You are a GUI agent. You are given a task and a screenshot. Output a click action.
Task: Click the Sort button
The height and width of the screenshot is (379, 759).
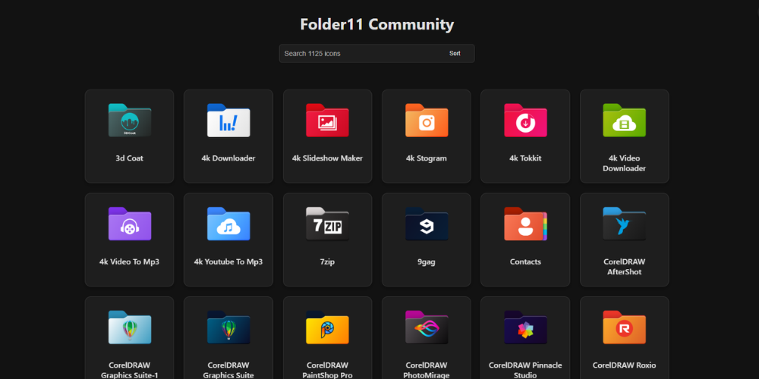click(455, 54)
